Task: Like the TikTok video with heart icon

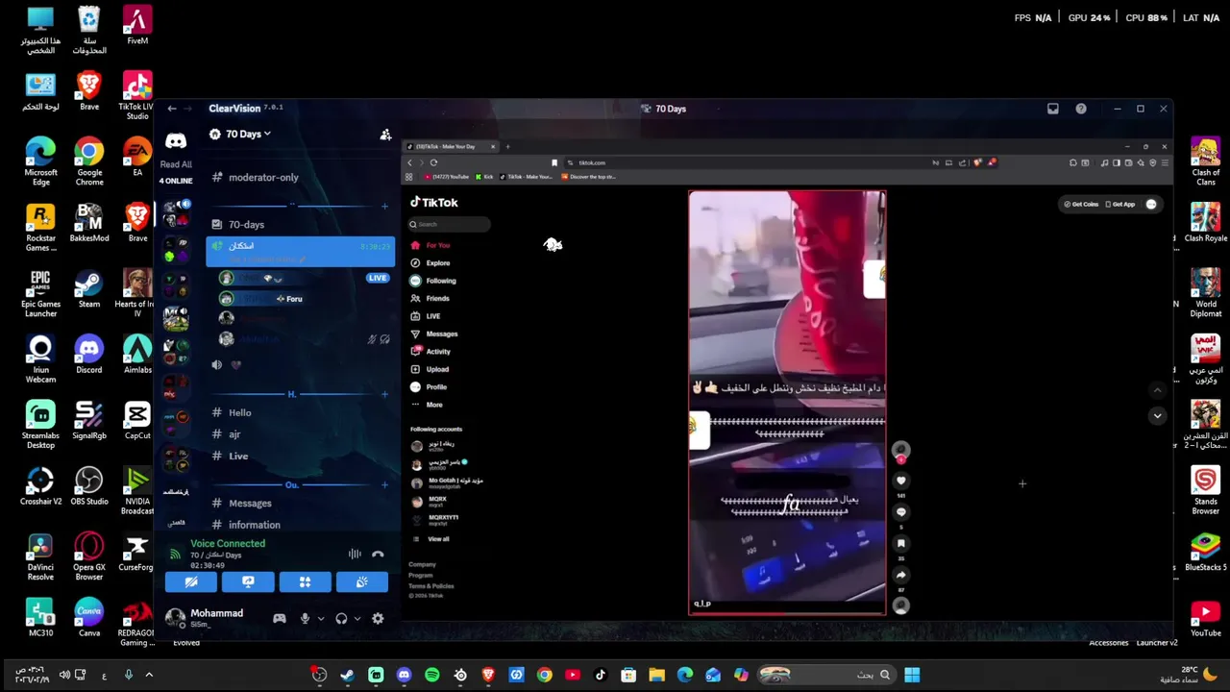Action: coord(900,481)
